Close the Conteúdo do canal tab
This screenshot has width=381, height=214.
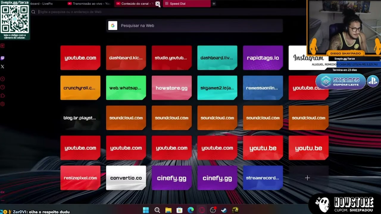(157, 4)
